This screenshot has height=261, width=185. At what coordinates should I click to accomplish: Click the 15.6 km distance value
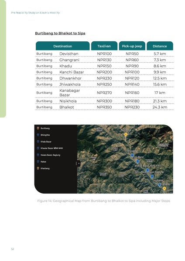click(x=160, y=84)
